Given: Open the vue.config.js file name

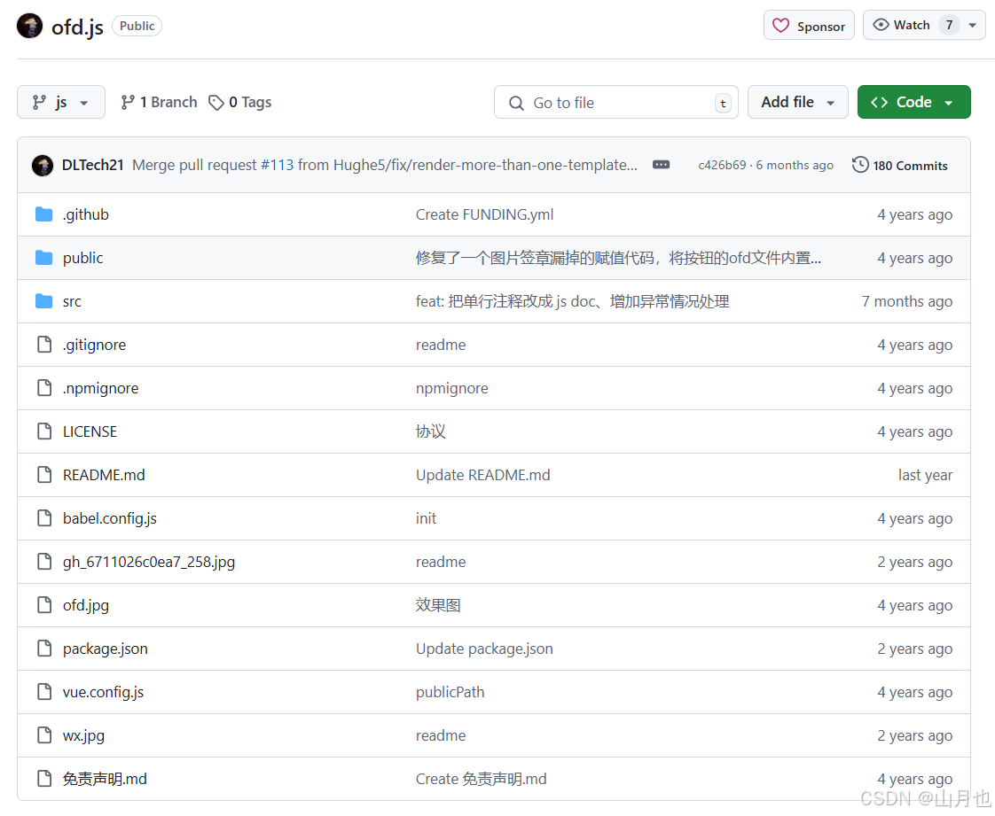Looking at the screenshot, I should (x=103, y=692).
